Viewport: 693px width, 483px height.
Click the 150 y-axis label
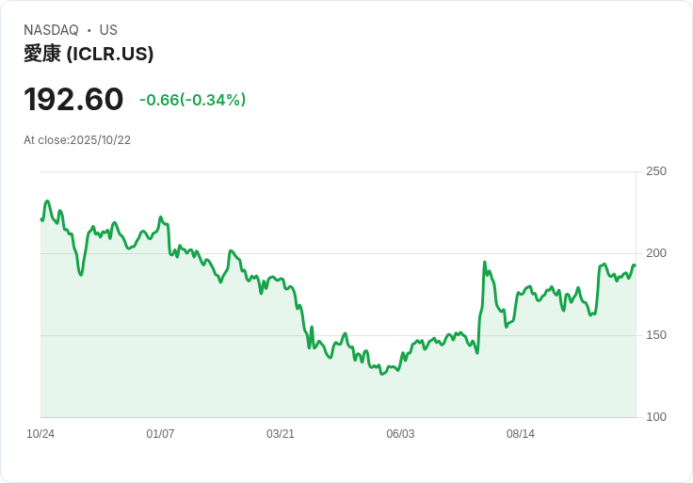coord(656,335)
